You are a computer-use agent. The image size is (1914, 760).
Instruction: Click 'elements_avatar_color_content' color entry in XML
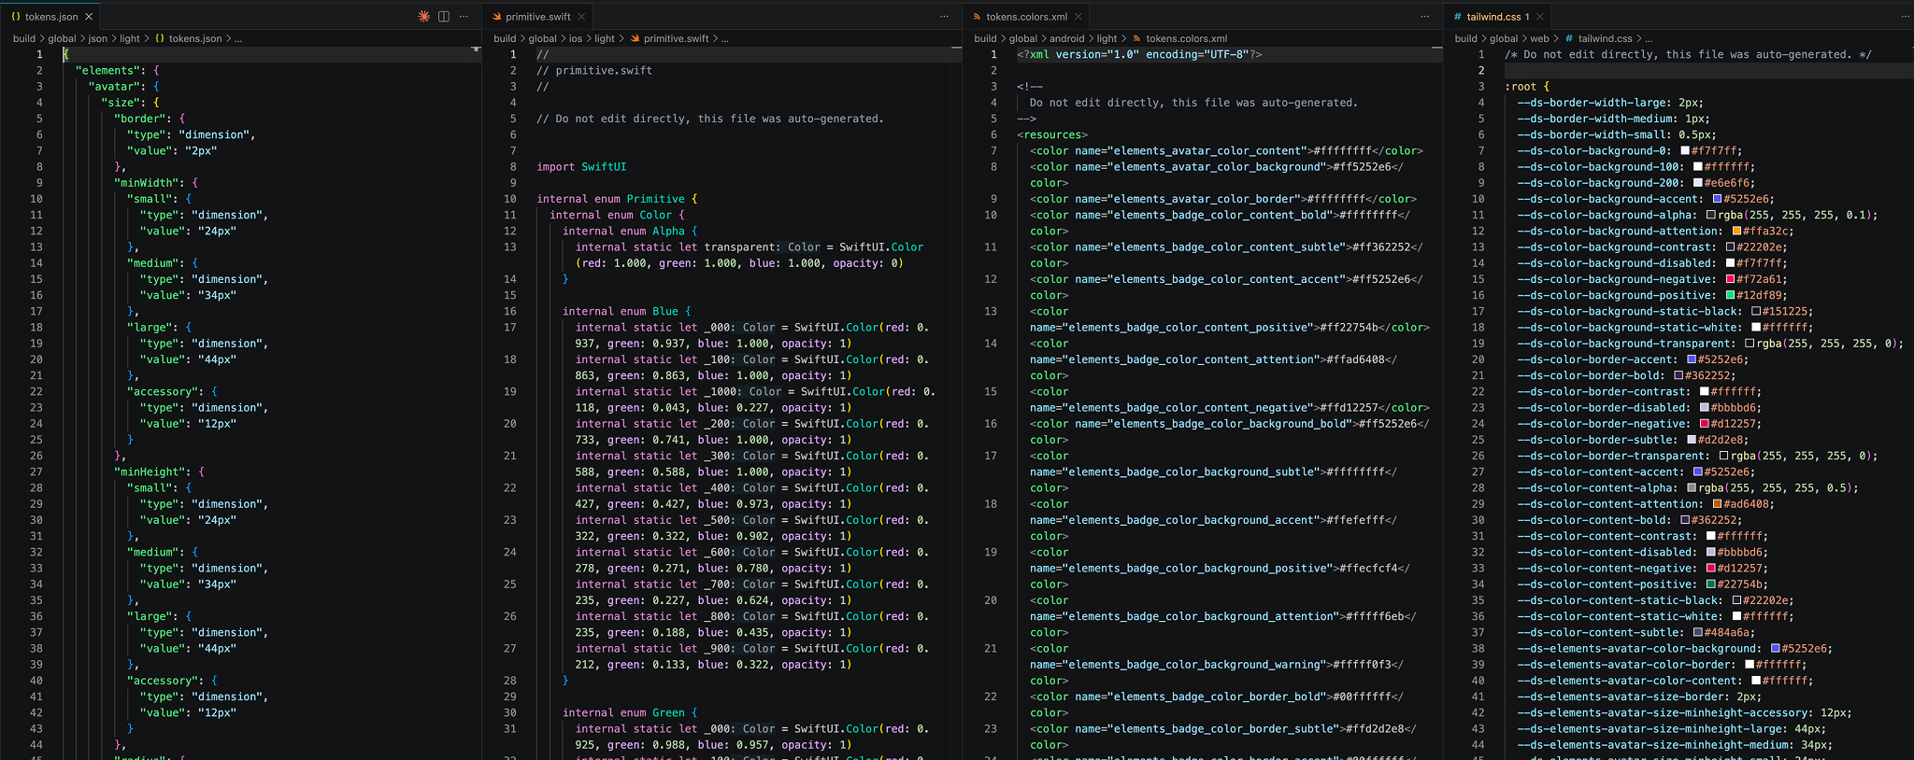coord(1226,151)
